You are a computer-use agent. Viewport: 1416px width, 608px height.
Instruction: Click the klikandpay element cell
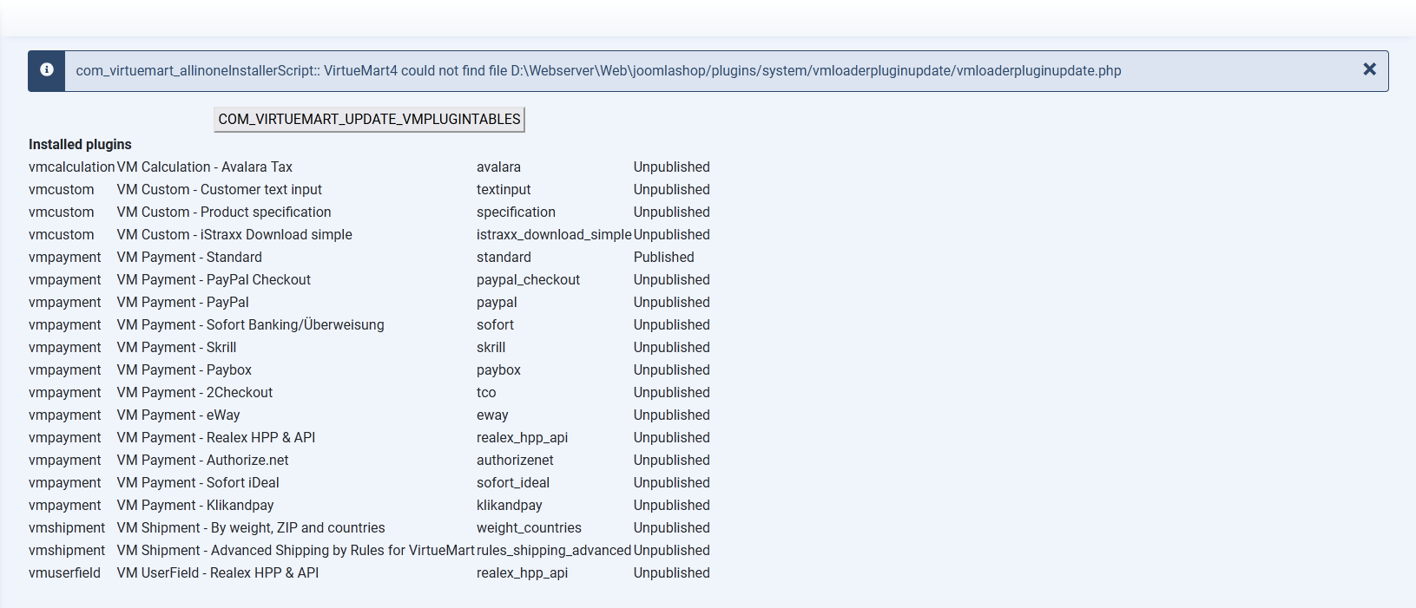point(509,506)
